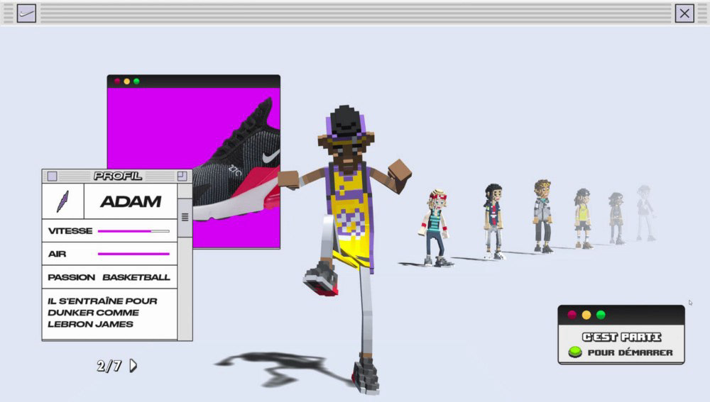This screenshot has height=402, width=710.
Task: Click the ADAM name field
Action: [131, 201]
